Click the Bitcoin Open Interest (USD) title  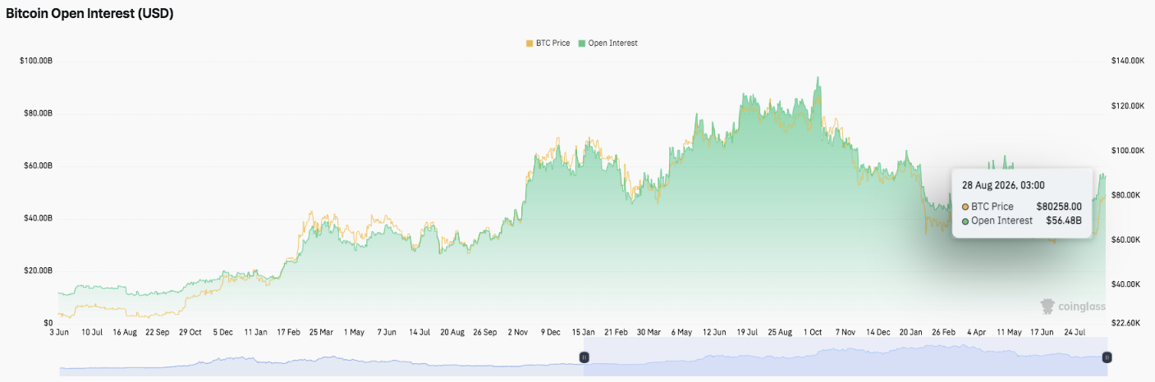pyautogui.click(x=89, y=14)
